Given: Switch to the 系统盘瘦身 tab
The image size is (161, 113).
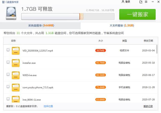Looking at the screenshot, I should click(x=41, y=26).
